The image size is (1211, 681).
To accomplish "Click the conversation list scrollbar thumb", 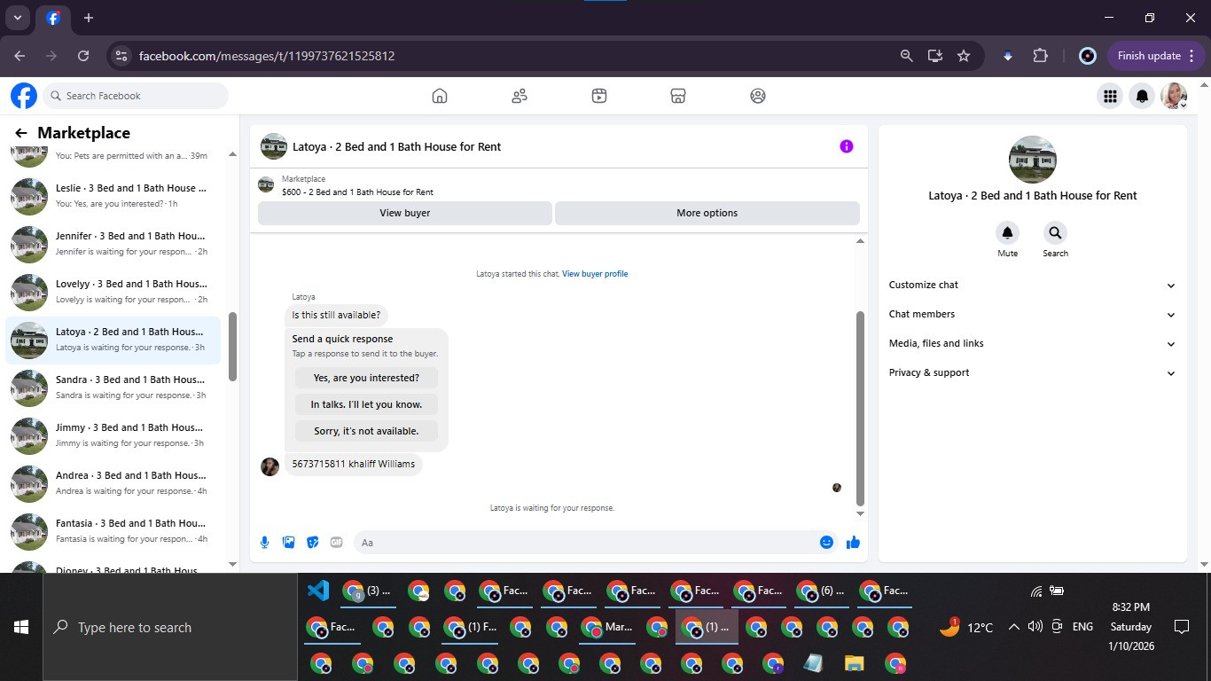I will (x=232, y=347).
